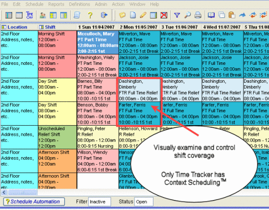Select the Wilson, Wendy Sunday cell
Viewport: 269px width, 210px height.
[98, 161]
